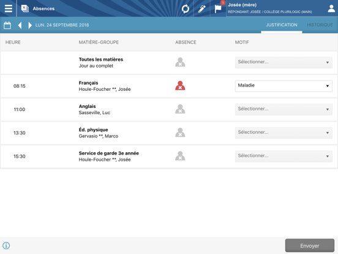Click the 11:00 time cell
The width and height of the screenshot is (338, 254).
pos(20,109)
